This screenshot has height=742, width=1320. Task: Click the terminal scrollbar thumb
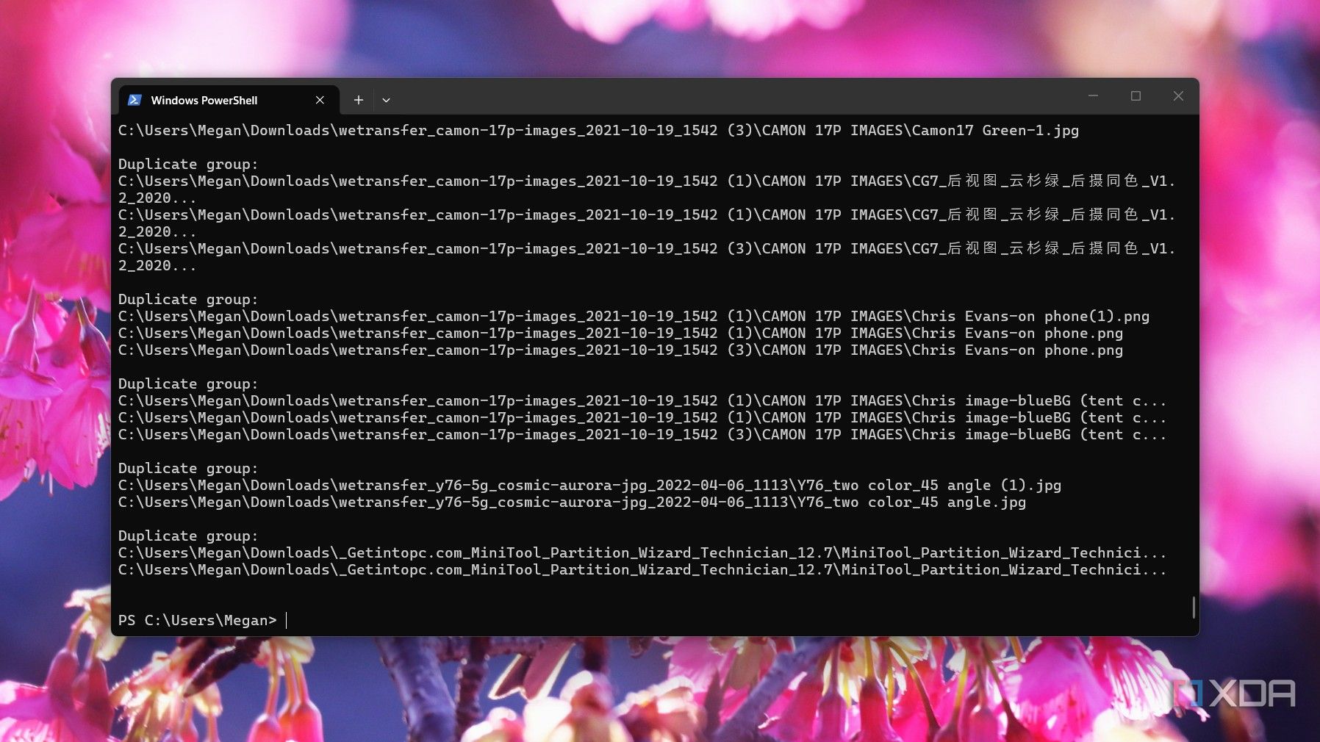(x=1193, y=607)
